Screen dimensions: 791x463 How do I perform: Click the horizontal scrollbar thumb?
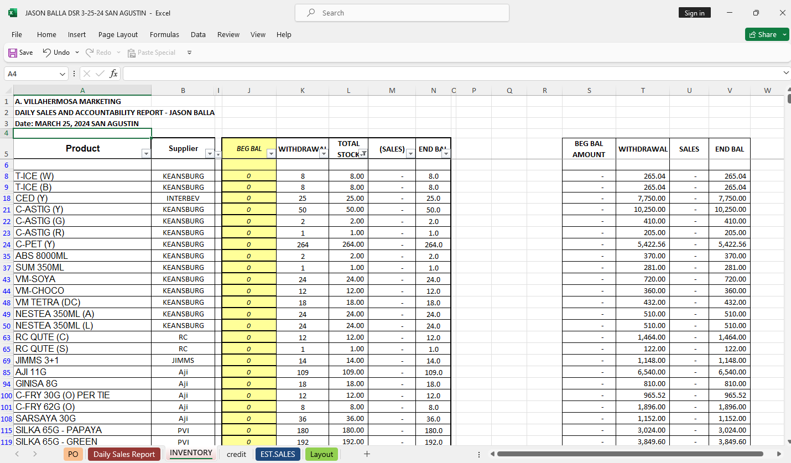(x=630, y=454)
